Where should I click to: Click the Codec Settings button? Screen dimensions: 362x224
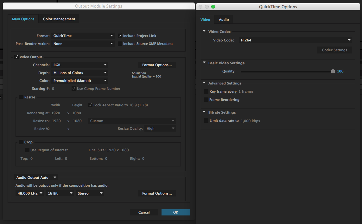[x=334, y=50]
